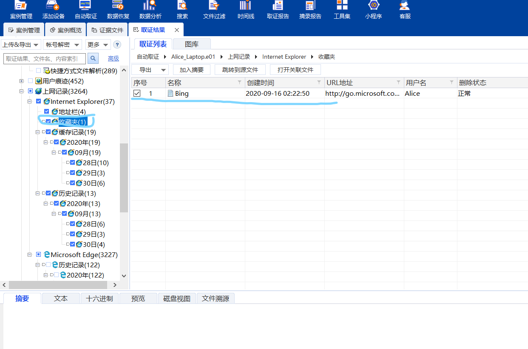Collapse the 缓存记录(19) node

click(38, 132)
